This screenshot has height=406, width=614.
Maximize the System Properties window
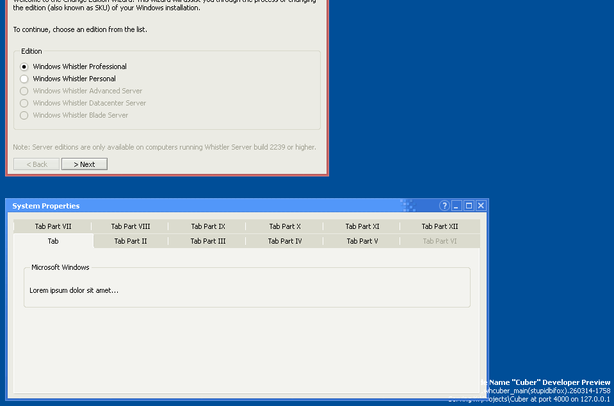pos(469,206)
